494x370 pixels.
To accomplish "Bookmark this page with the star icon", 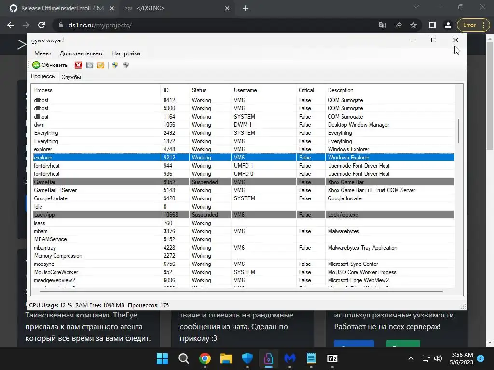I will click(x=413, y=25).
